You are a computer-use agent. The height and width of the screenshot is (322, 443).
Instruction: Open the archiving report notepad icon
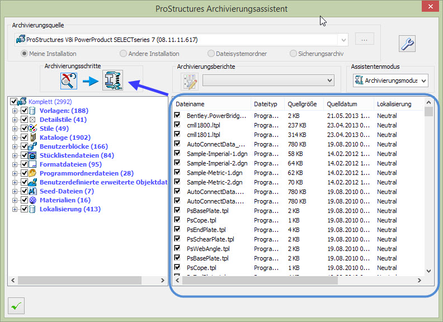[x=189, y=82]
